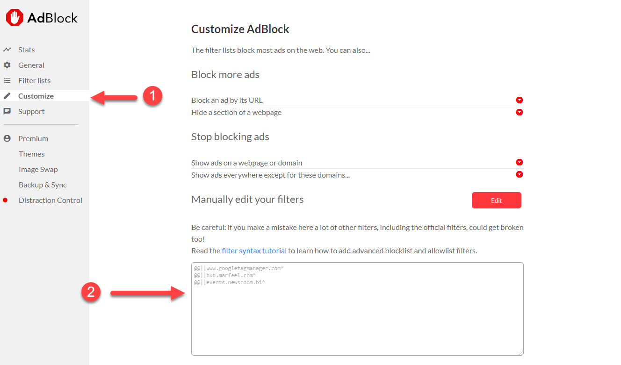Click the red Edit button

(x=496, y=200)
